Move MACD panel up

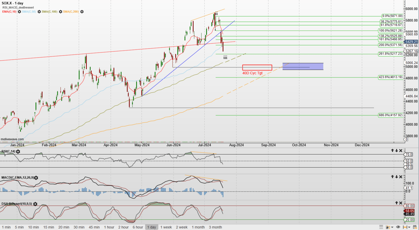point(392,177)
